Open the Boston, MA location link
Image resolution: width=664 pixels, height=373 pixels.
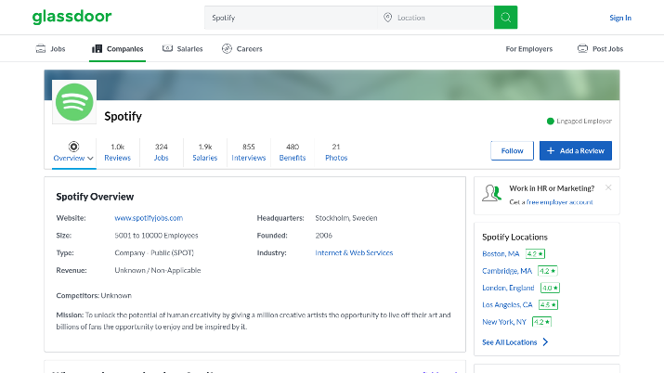pyautogui.click(x=501, y=253)
